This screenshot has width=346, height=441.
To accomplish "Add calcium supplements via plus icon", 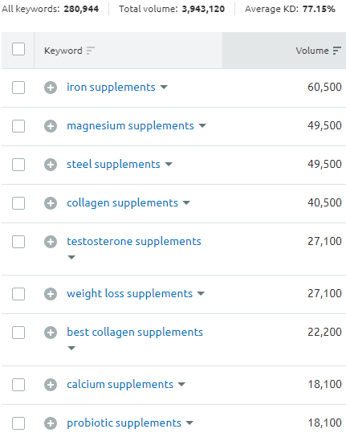I will point(51,385).
